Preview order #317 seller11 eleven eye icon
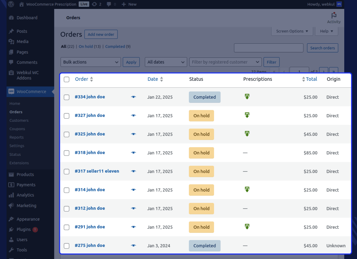The height and width of the screenshot is (259, 357). pyautogui.click(x=133, y=171)
